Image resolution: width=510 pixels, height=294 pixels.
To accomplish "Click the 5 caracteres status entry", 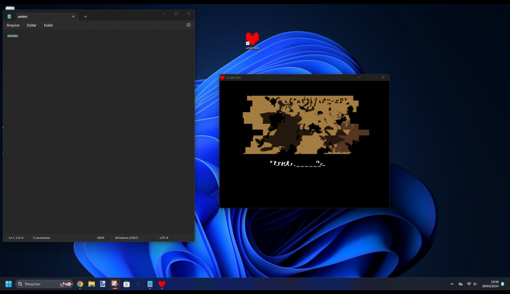I will [41, 238].
